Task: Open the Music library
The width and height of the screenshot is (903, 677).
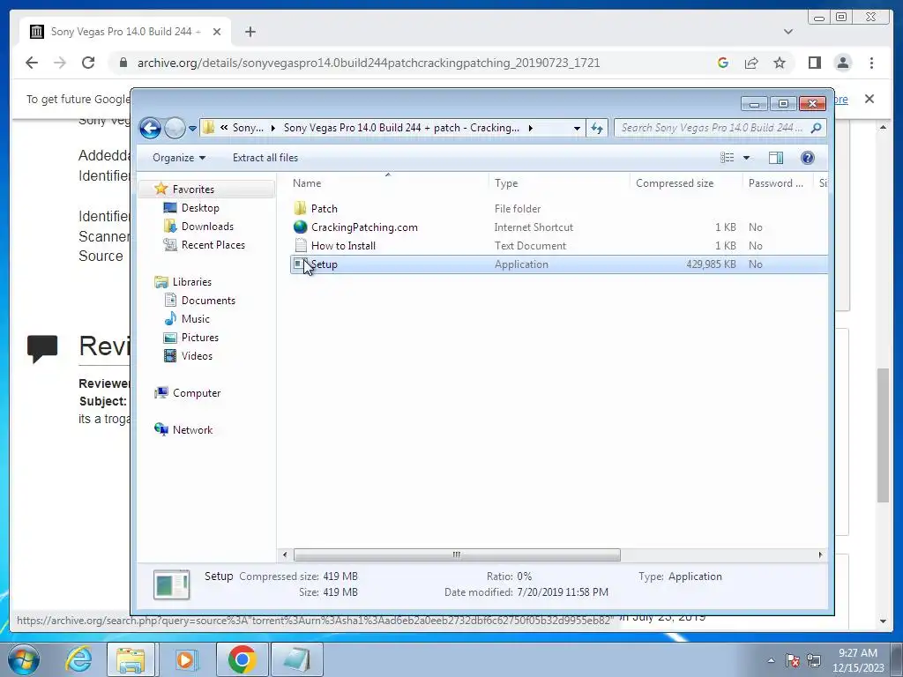Action: [x=195, y=319]
